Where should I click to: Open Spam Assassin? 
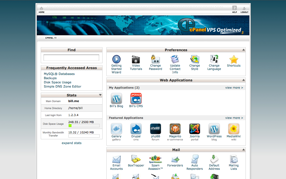point(155,159)
